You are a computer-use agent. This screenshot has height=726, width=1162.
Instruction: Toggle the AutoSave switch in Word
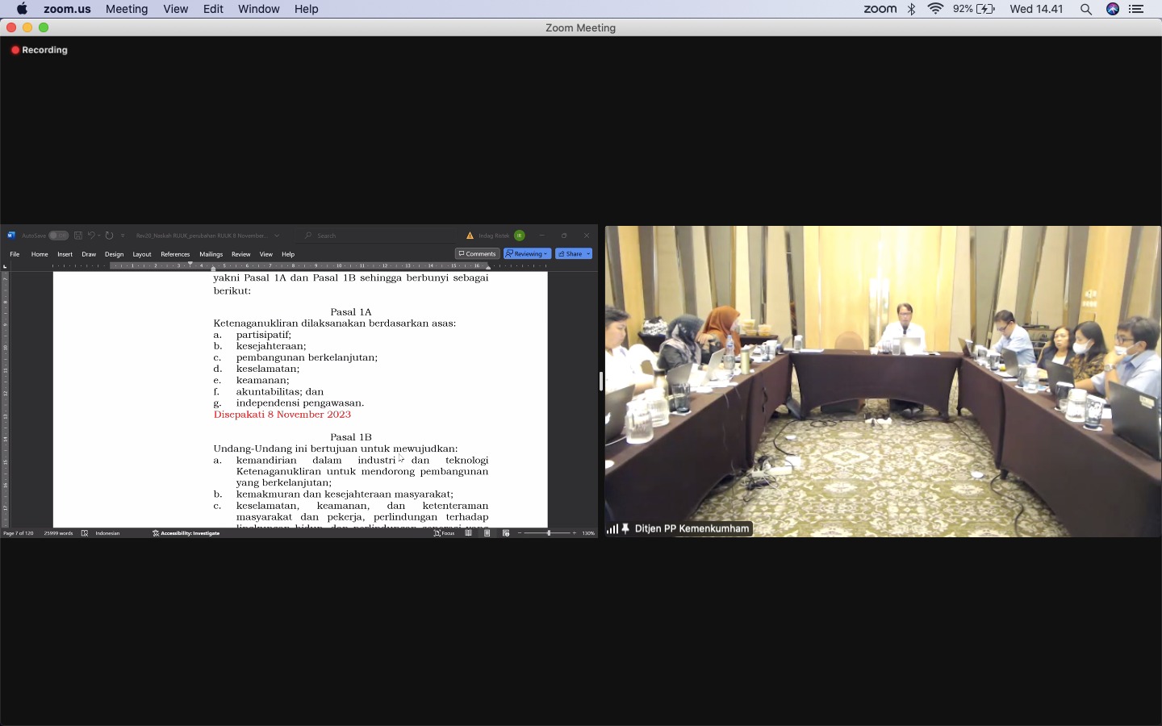coord(58,236)
